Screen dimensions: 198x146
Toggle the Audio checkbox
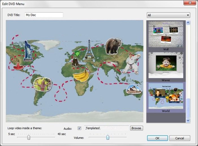(x=79, y=128)
